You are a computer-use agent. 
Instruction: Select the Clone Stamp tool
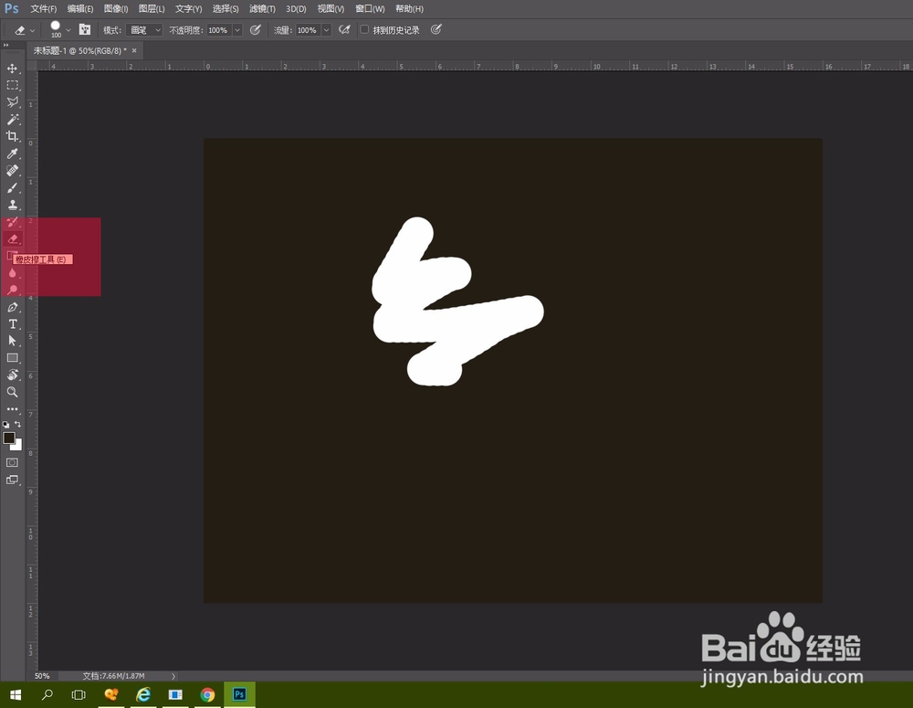point(12,205)
